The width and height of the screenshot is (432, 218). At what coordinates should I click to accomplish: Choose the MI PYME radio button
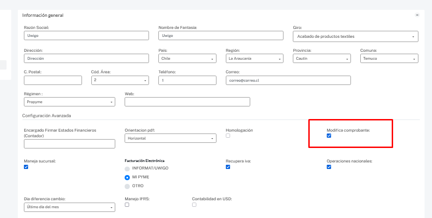tap(127, 177)
